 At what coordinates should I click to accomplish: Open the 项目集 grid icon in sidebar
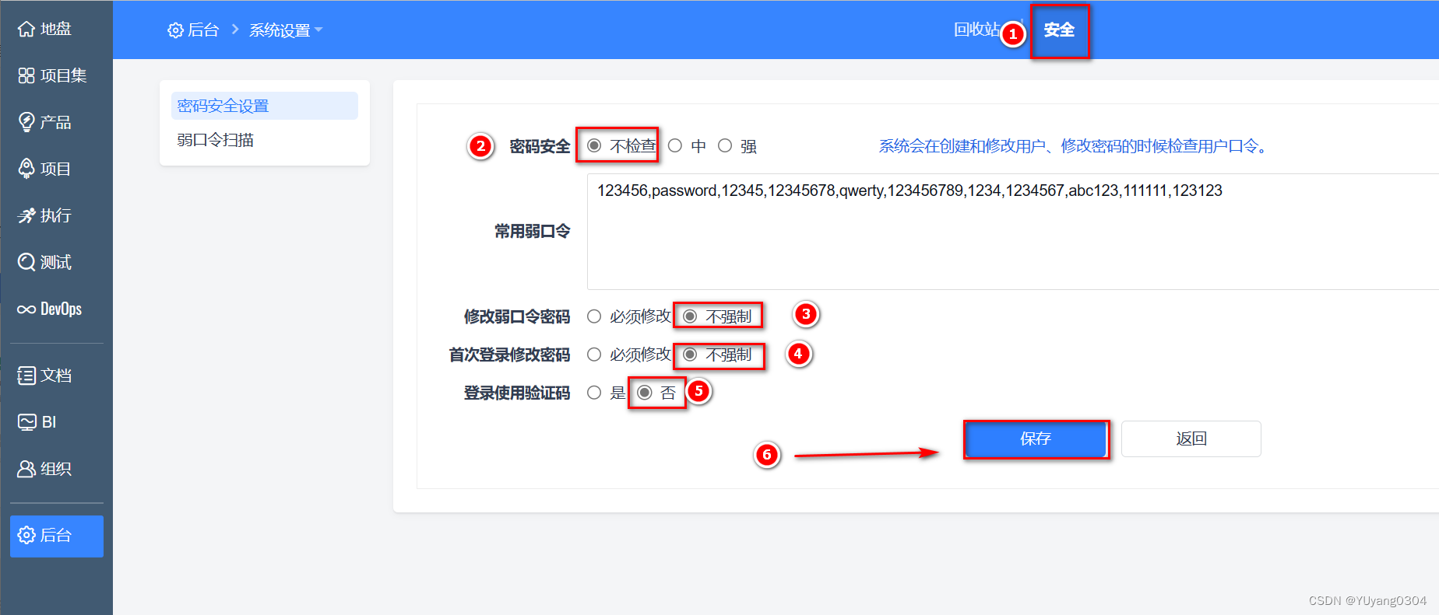pos(26,75)
